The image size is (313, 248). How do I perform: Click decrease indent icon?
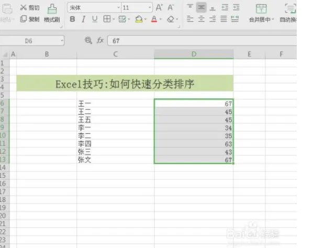225,7
